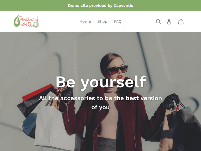This screenshot has width=201, height=151.
Task: Click the account log in icon
Action: tap(169, 21)
